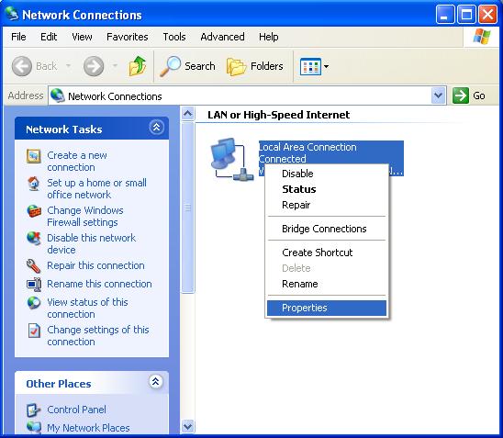The image size is (503, 438).
Task: Collapse the Network Tasks panel
Action: click(156, 128)
